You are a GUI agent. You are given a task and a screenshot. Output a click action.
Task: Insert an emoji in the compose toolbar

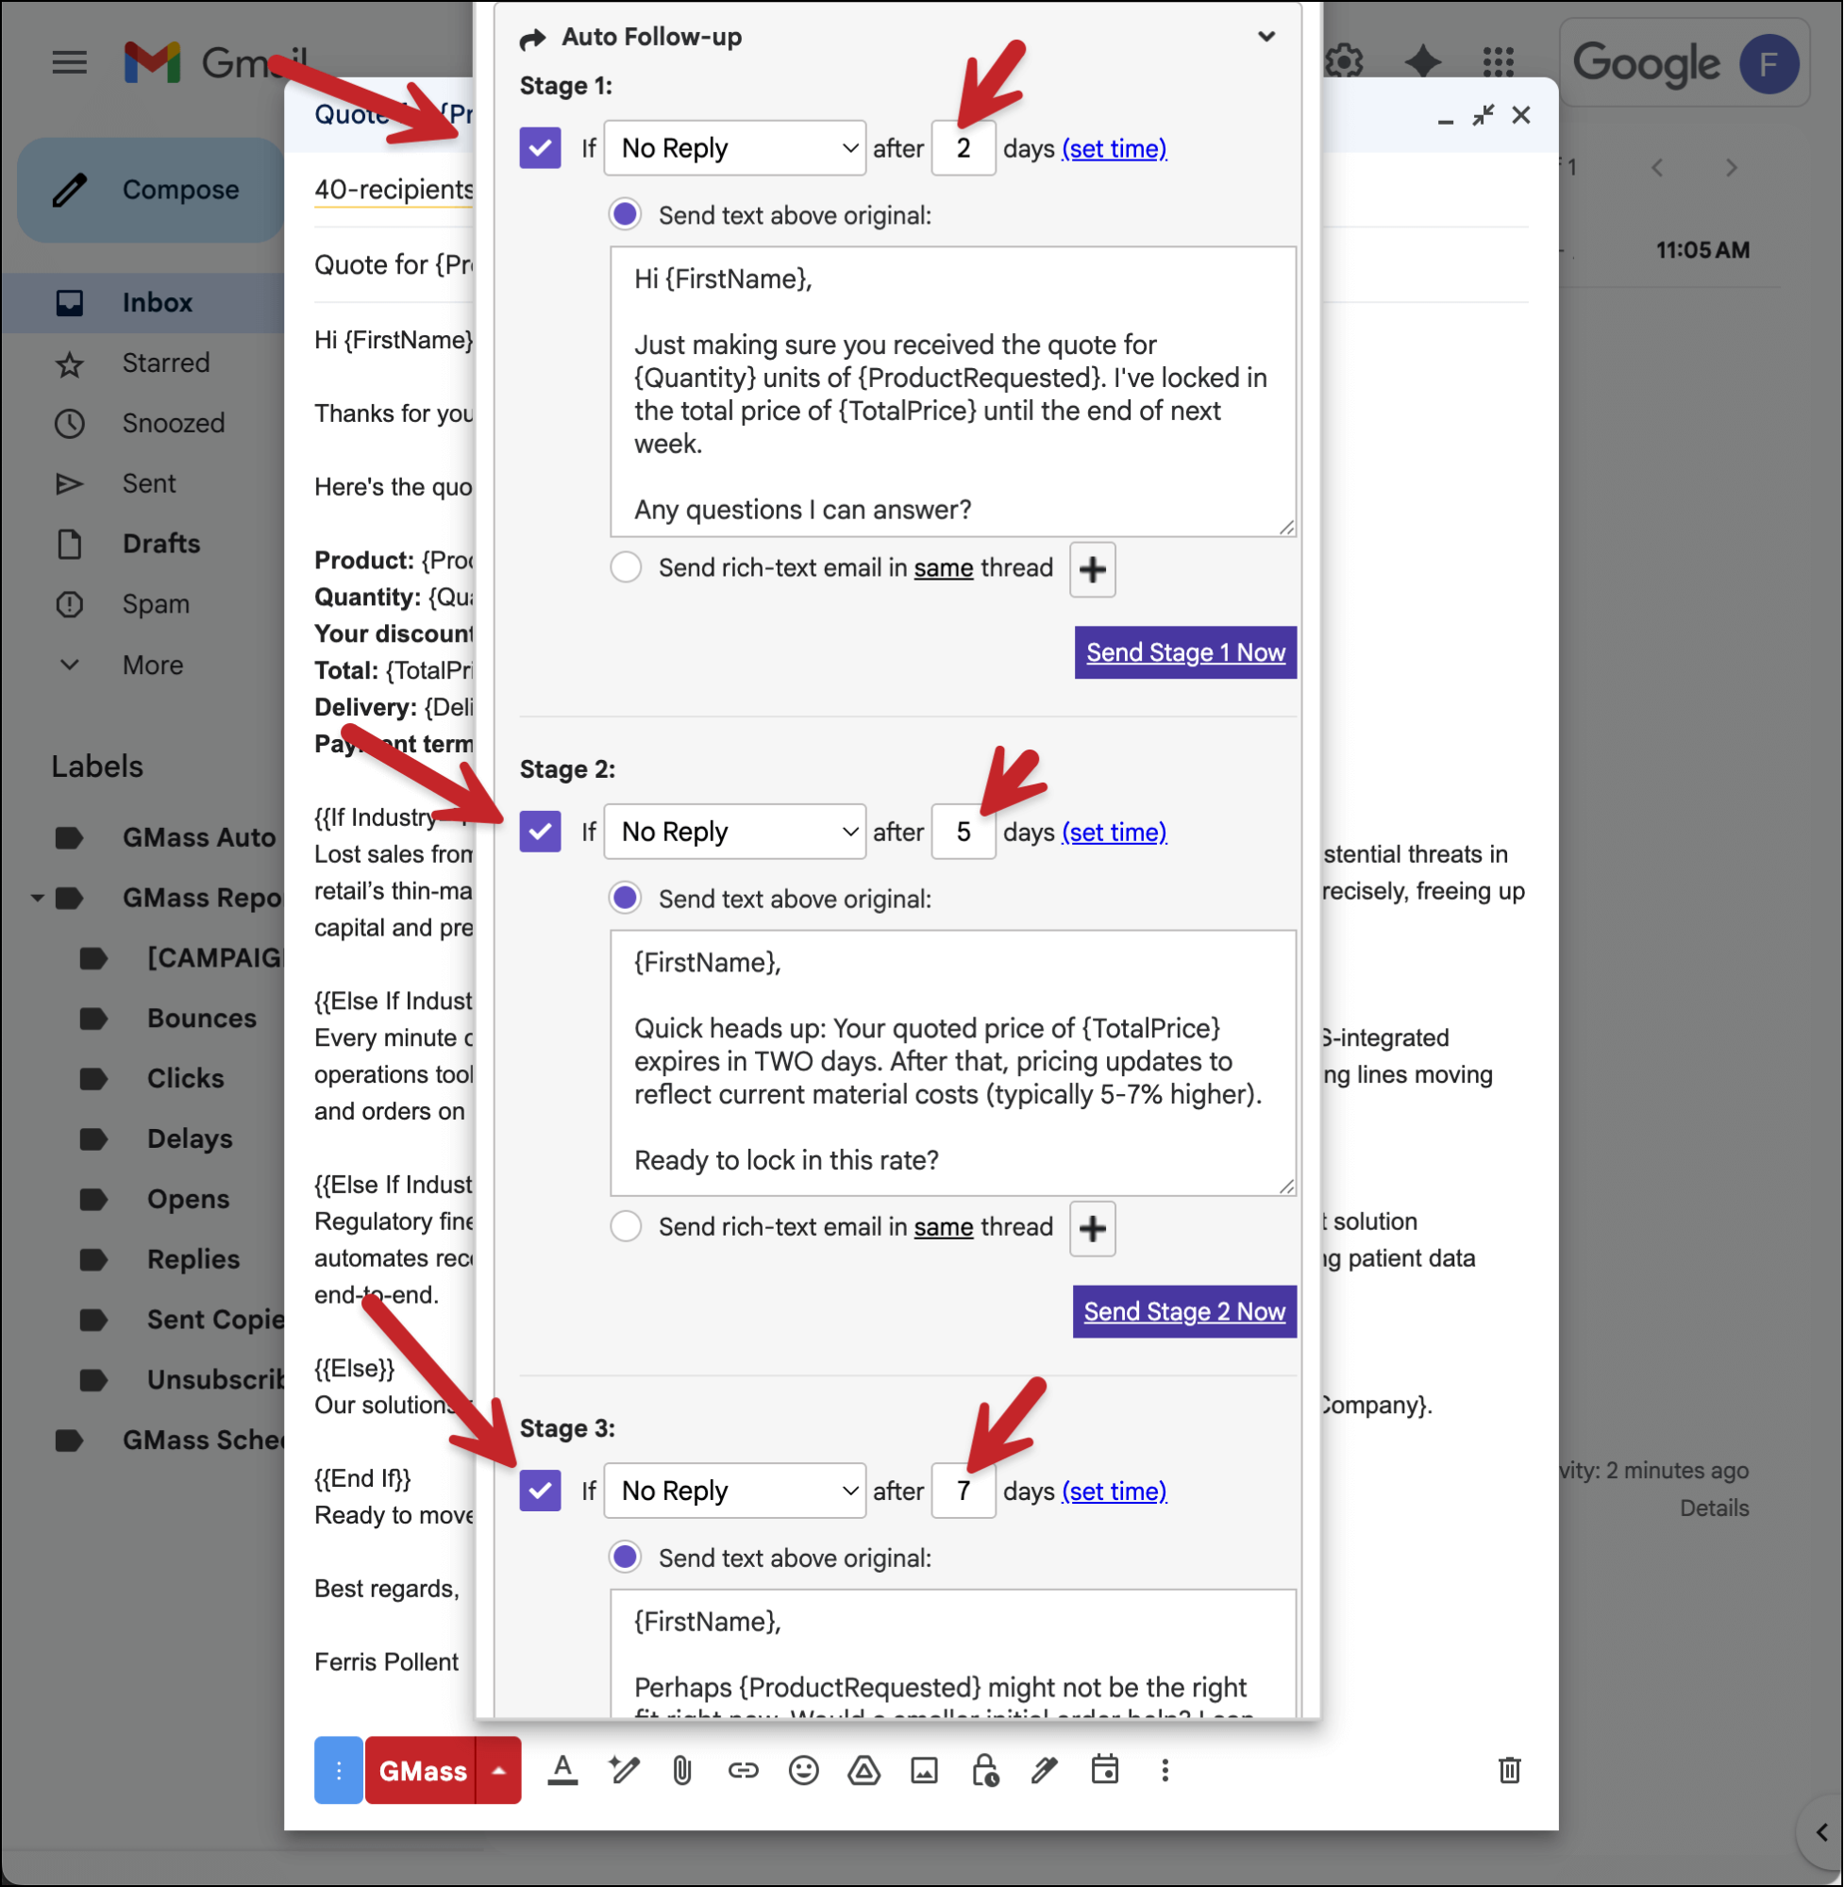804,1770
